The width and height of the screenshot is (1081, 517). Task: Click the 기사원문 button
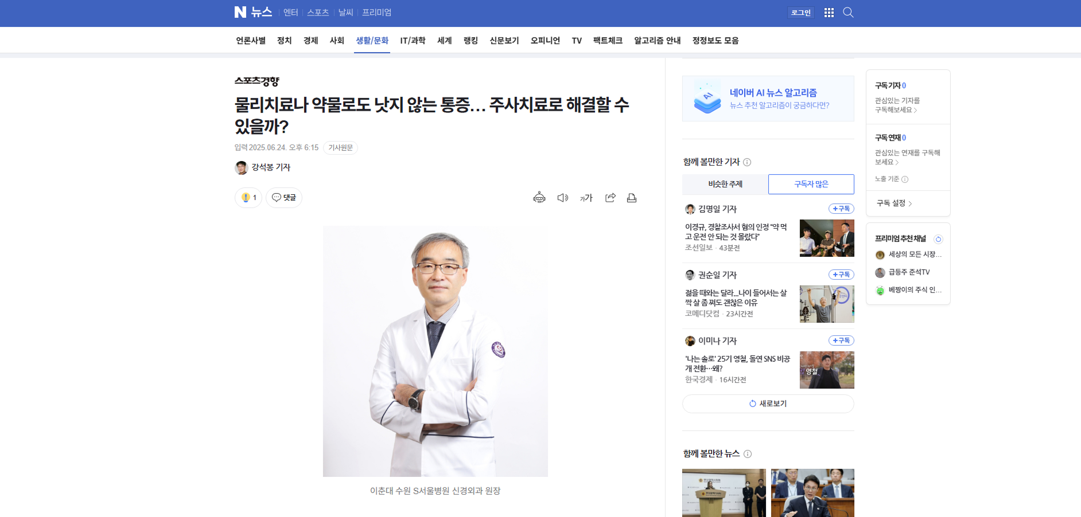pyautogui.click(x=340, y=148)
